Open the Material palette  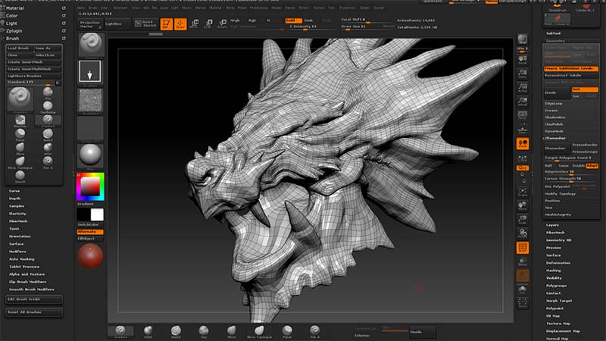(15, 8)
